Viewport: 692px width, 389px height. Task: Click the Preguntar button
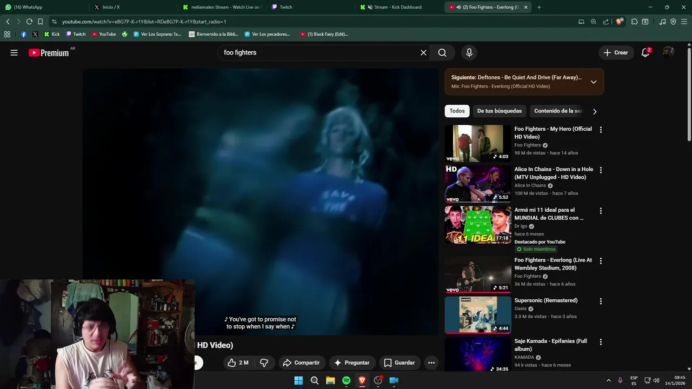(x=352, y=363)
